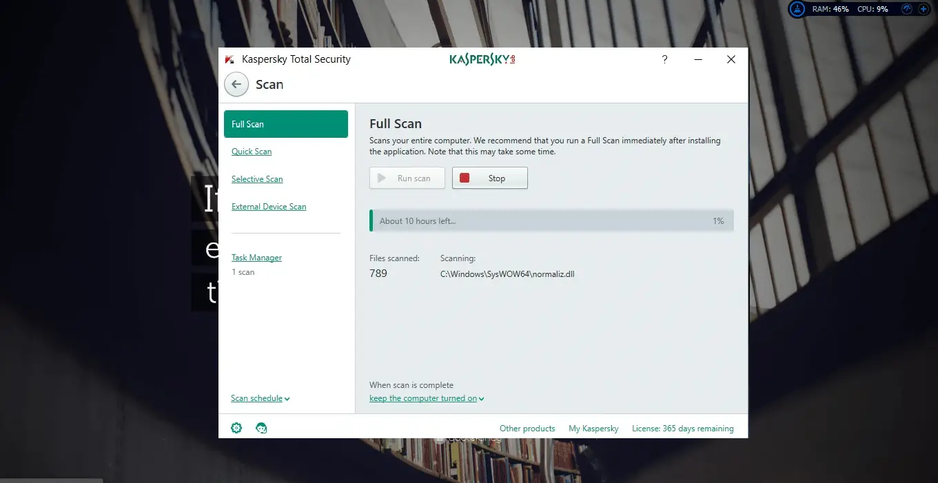Stop the running full scan
The width and height of the screenshot is (938, 483).
489,178
